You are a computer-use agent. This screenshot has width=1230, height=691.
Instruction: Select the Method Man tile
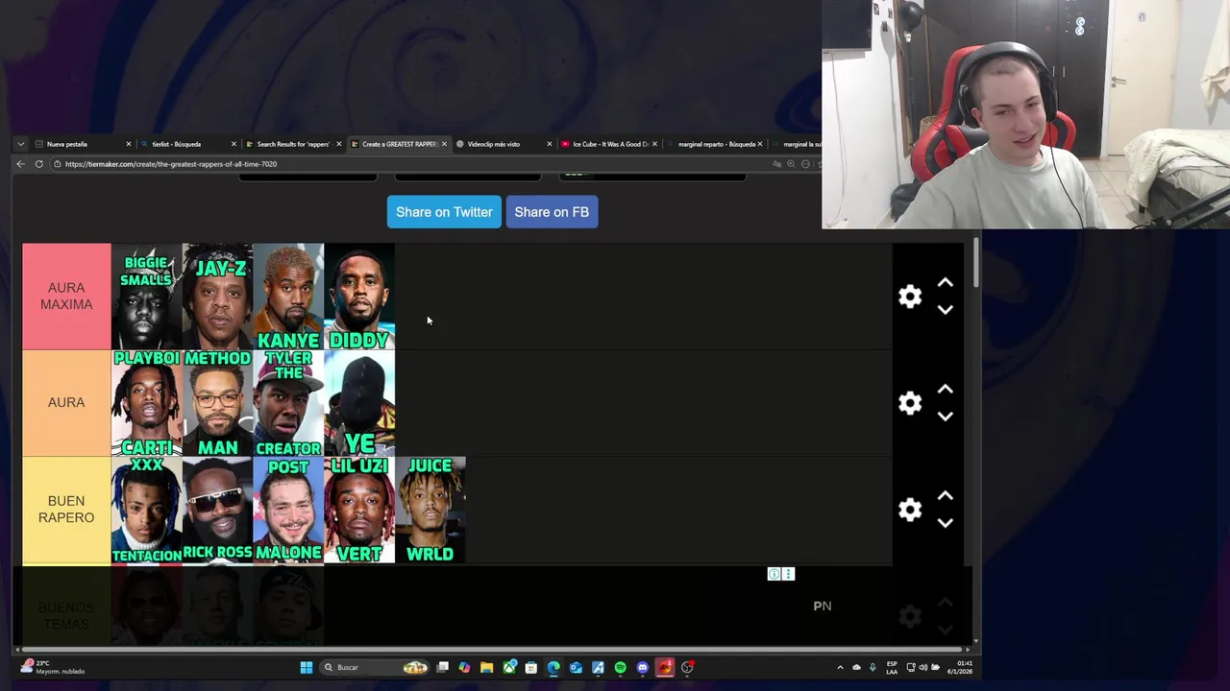pos(217,403)
